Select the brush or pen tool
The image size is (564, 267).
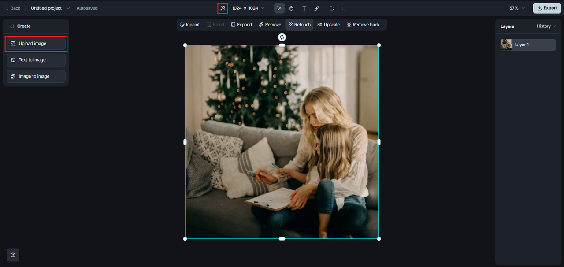pyautogui.click(x=316, y=8)
